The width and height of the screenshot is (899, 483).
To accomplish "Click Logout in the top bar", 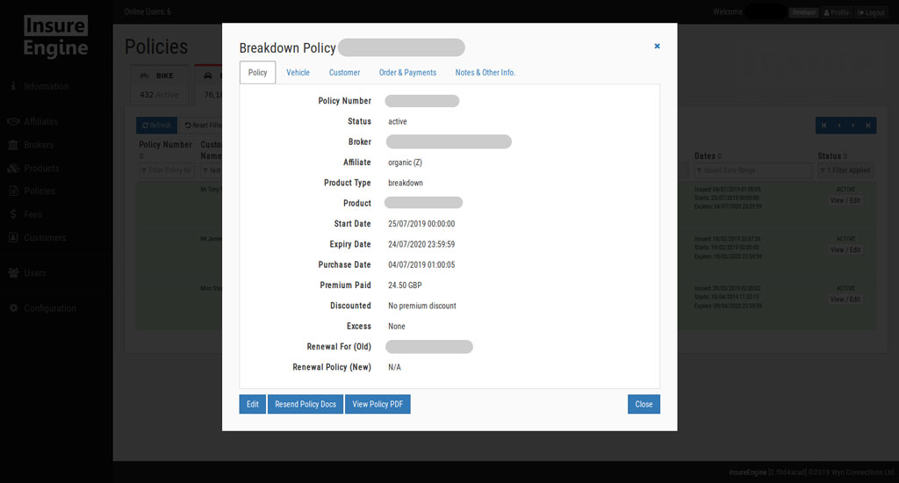I will pyautogui.click(x=871, y=12).
